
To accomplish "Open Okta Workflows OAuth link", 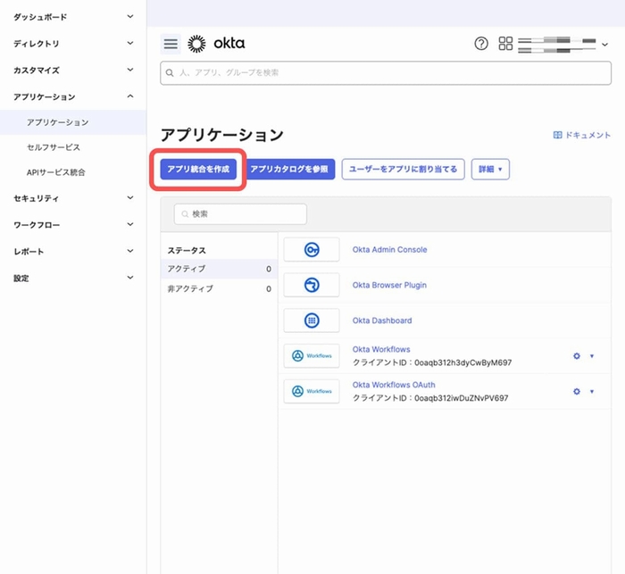I will [x=394, y=385].
